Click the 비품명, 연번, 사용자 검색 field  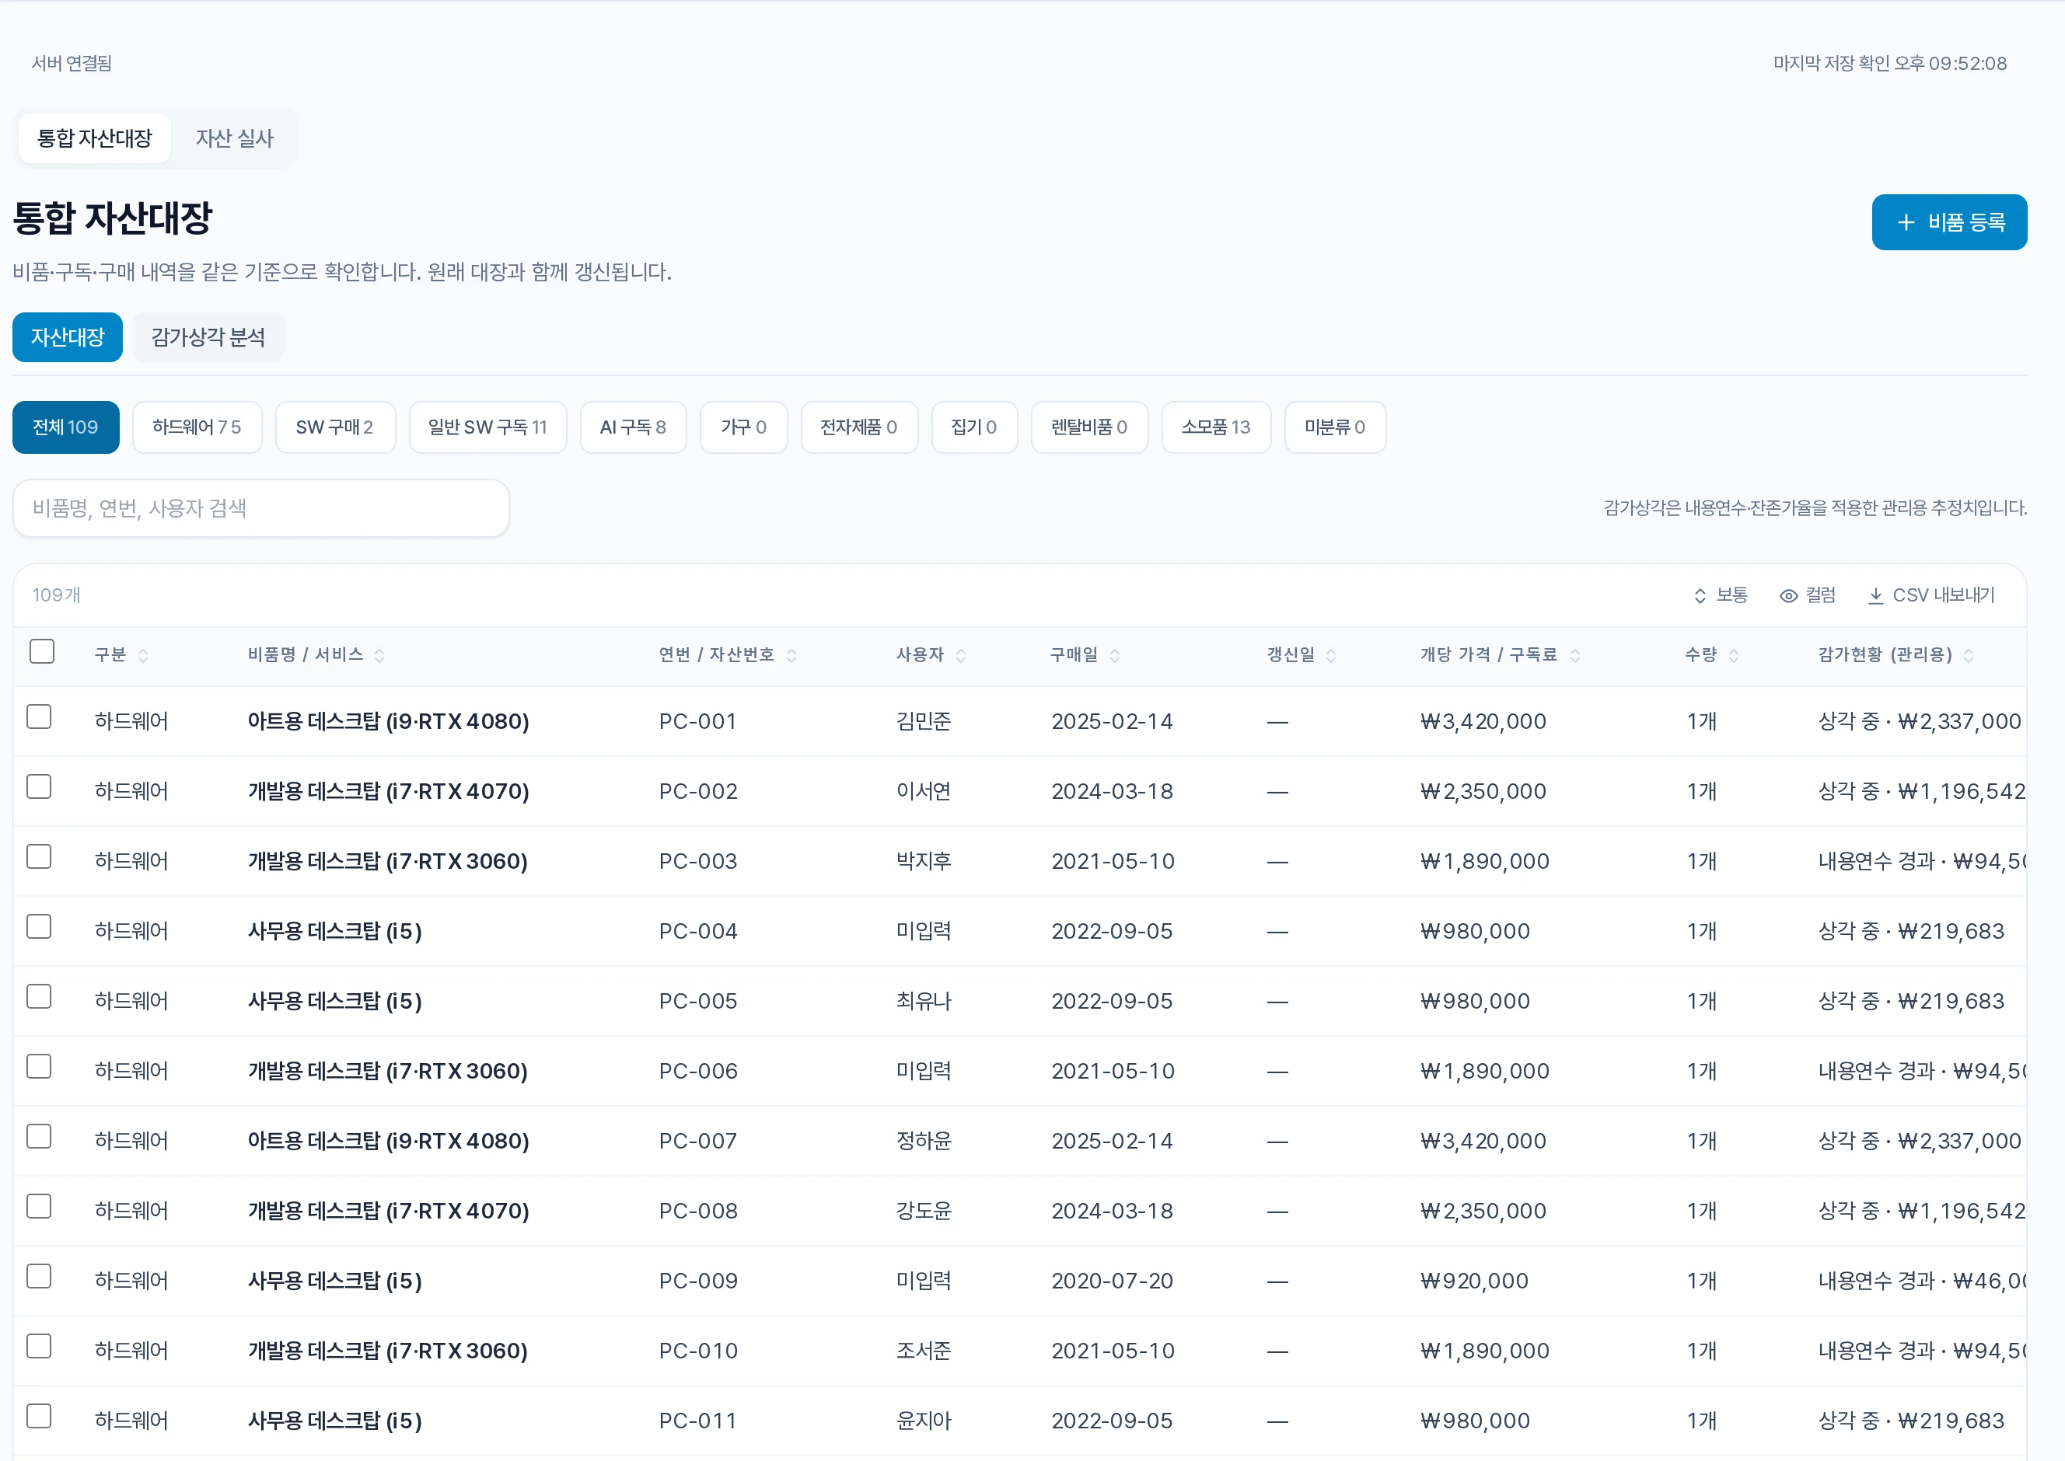[x=261, y=508]
